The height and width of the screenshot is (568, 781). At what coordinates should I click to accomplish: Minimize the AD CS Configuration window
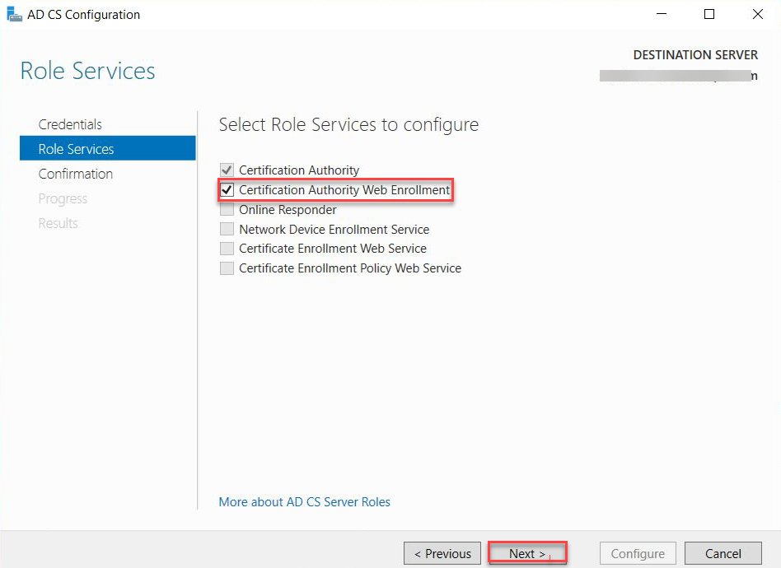pyautogui.click(x=661, y=14)
